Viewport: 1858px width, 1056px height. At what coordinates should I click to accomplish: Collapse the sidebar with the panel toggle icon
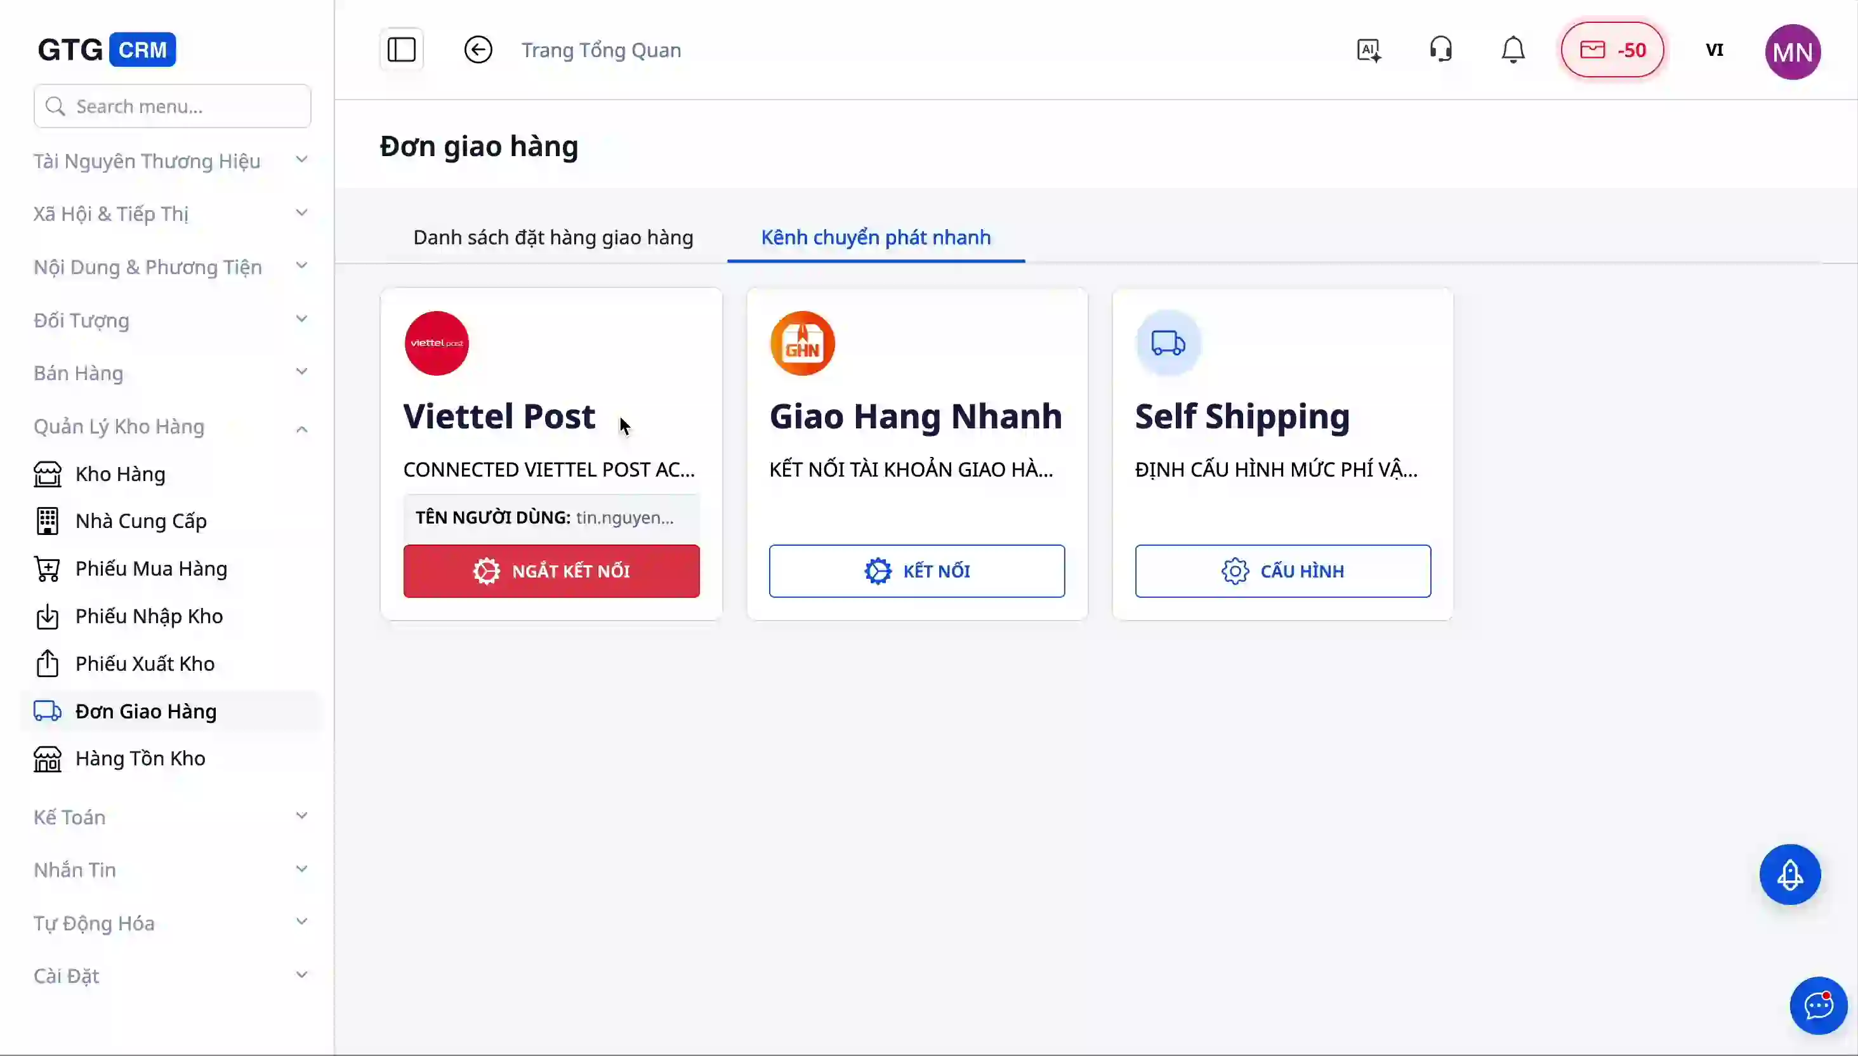[401, 49]
